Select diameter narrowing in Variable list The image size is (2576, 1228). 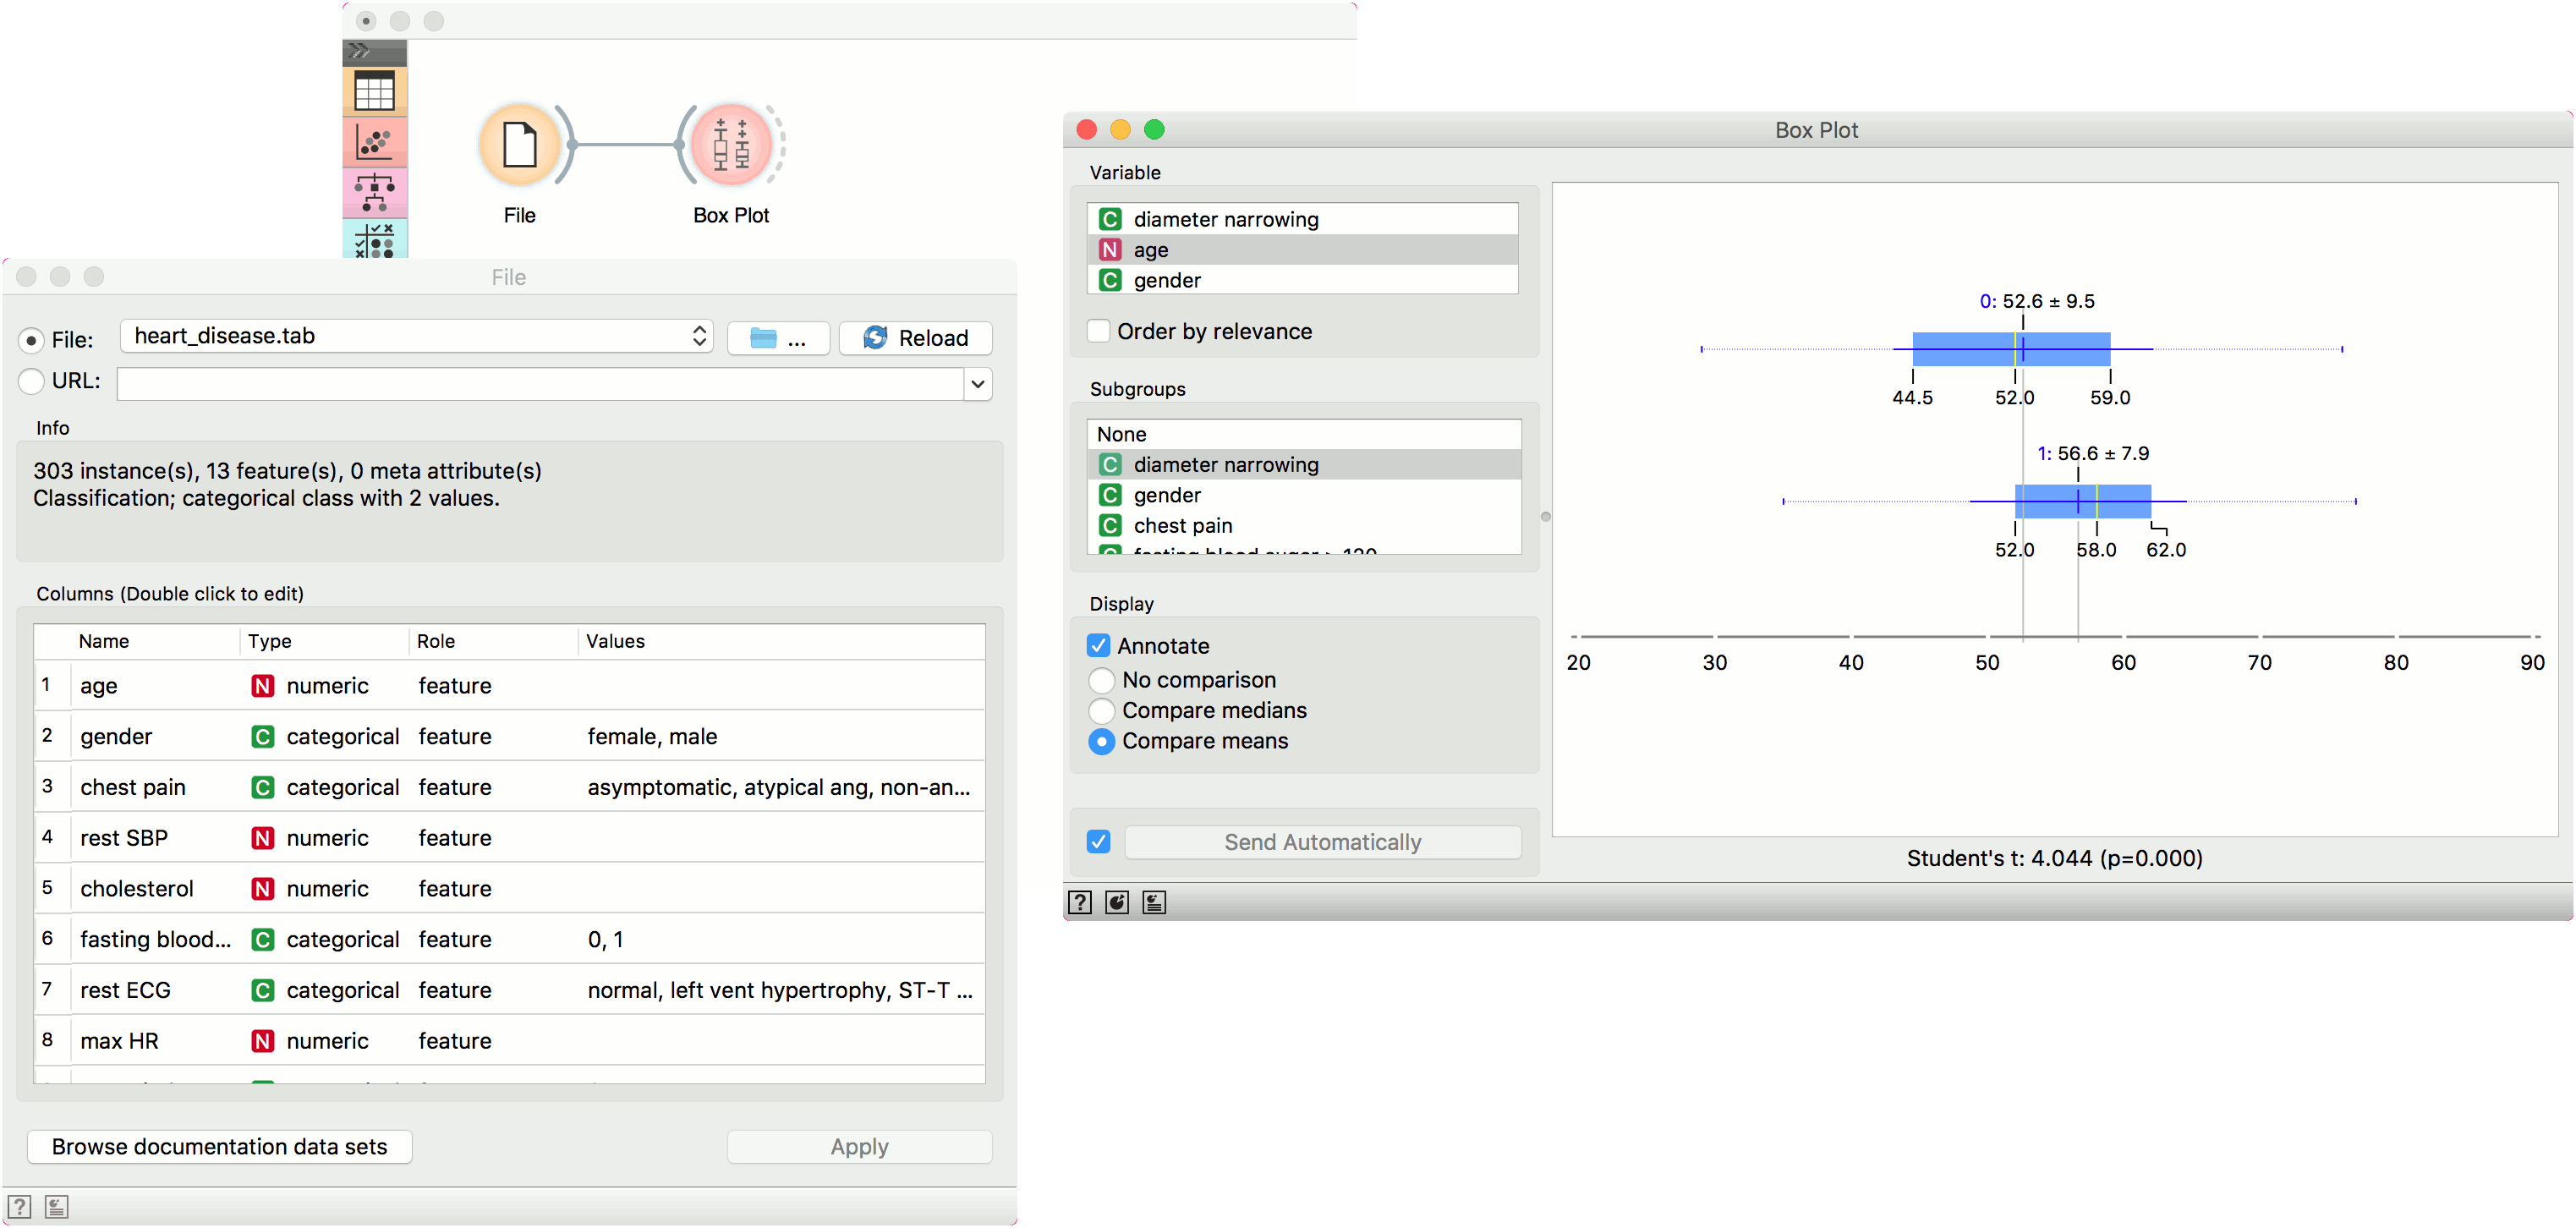tap(1225, 219)
